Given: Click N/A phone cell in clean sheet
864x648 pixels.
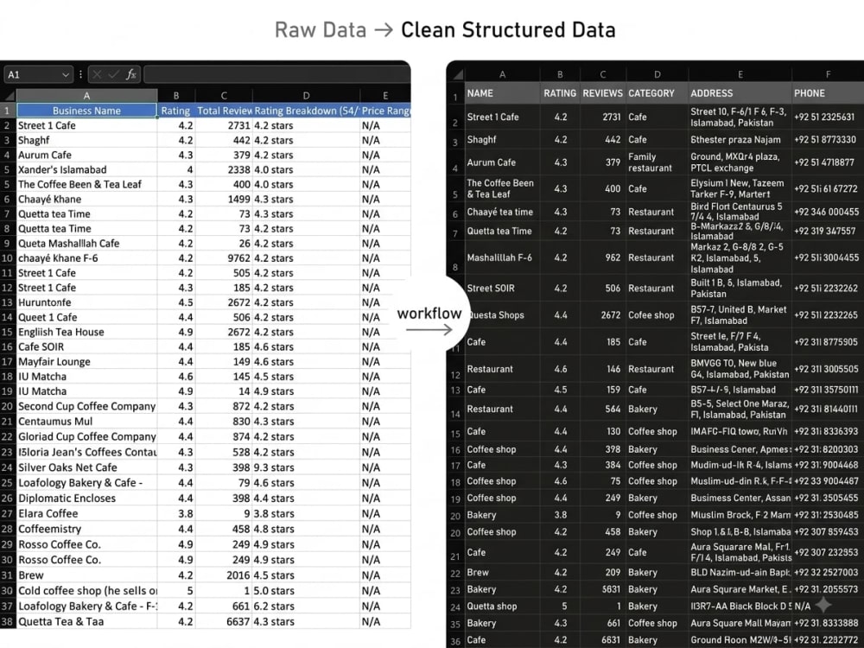Looking at the screenshot, I should (x=828, y=607).
